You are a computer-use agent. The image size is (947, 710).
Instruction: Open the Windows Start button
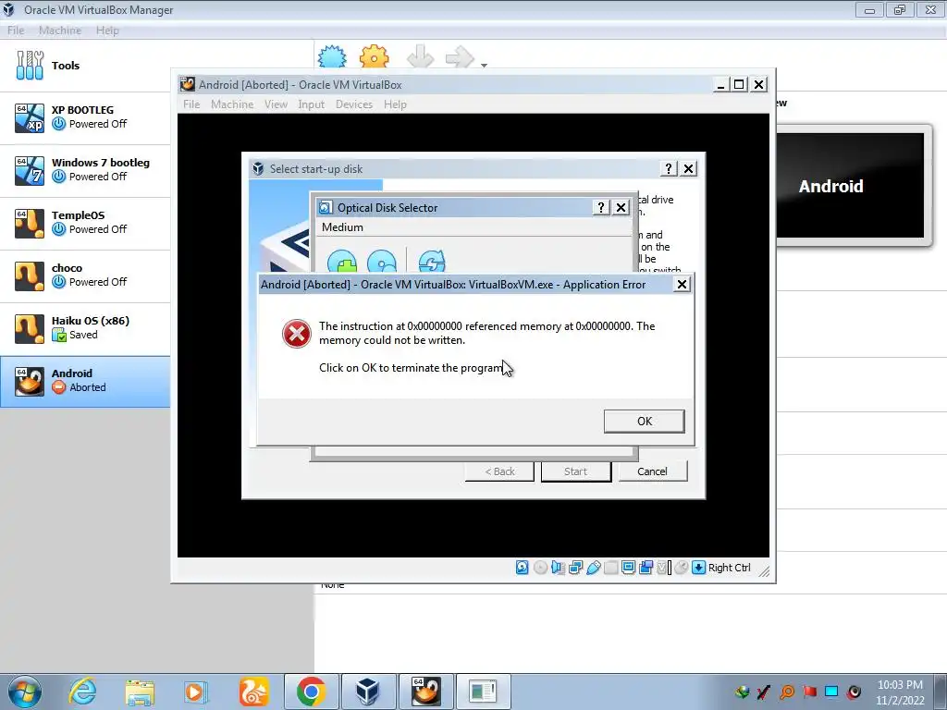click(x=24, y=692)
